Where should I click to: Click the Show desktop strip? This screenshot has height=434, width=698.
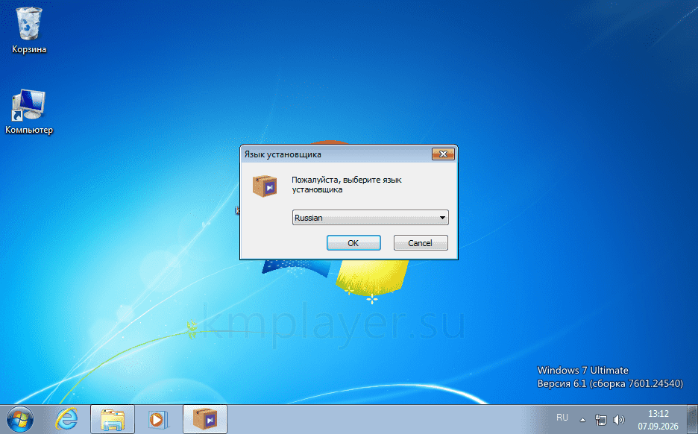(x=693, y=419)
